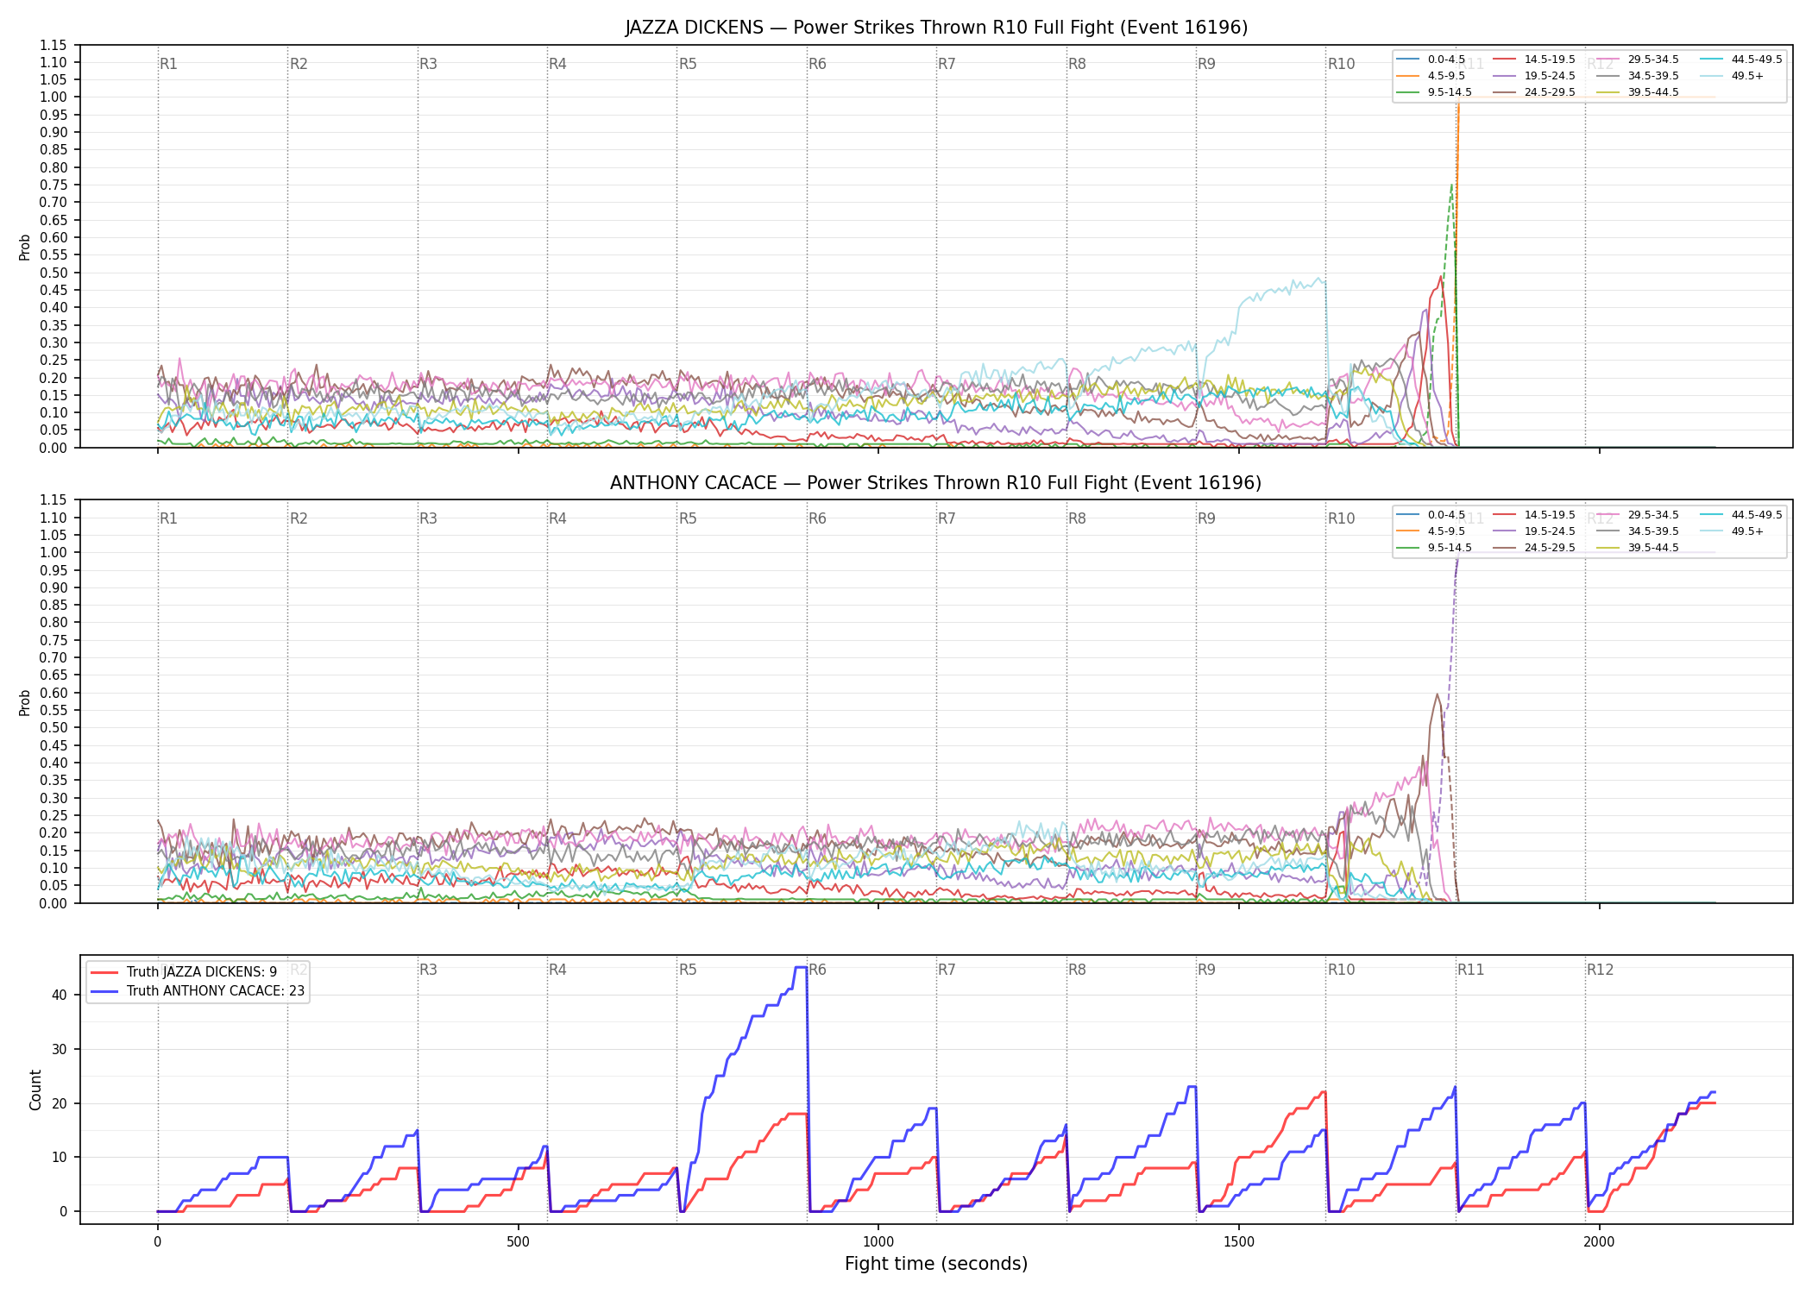The image size is (1812, 1294).
Task: Click the 'Fight time (seconds)' axis label
Action: tap(936, 1264)
